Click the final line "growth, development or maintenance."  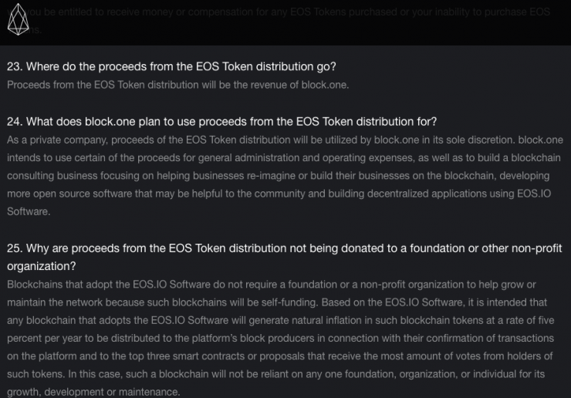[93, 391]
